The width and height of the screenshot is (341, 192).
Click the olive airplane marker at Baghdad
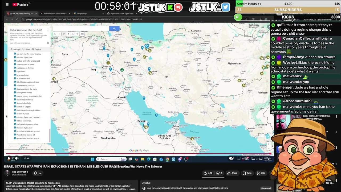click(108, 63)
